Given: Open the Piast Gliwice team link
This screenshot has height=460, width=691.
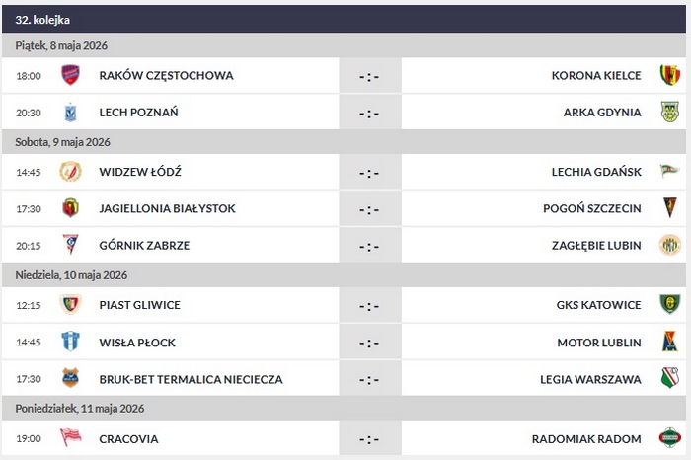Looking at the screenshot, I should (x=140, y=305).
